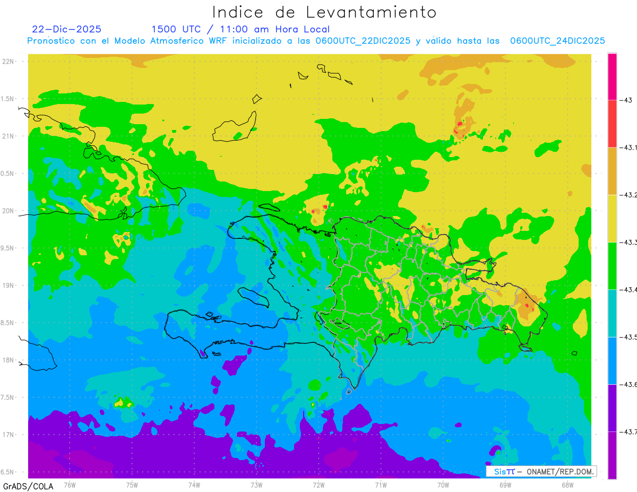Image resolution: width=637 pixels, height=492 pixels.
Task: Click the '-43.3' color bar value
Action: click(628, 242)
